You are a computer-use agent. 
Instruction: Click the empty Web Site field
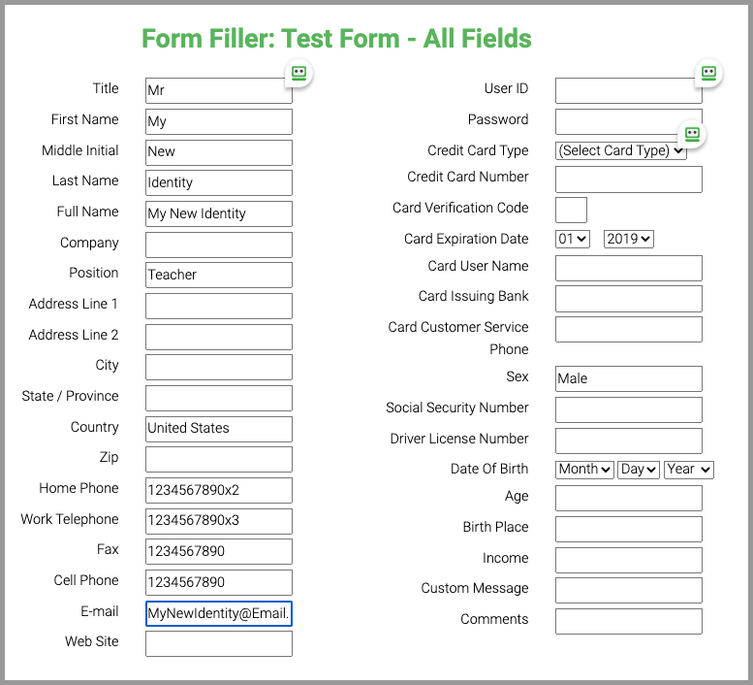point(218,643)
